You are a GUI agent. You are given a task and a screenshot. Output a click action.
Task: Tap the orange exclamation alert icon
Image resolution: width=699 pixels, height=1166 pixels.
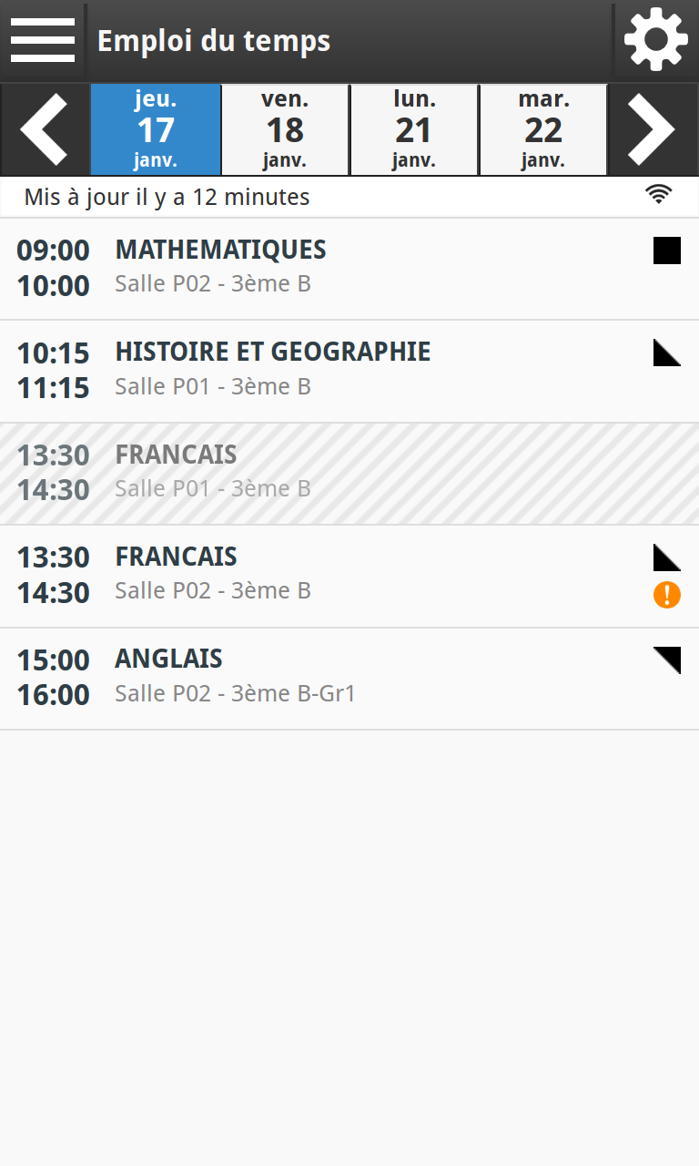pyautogui.click(x=667, y=596)
